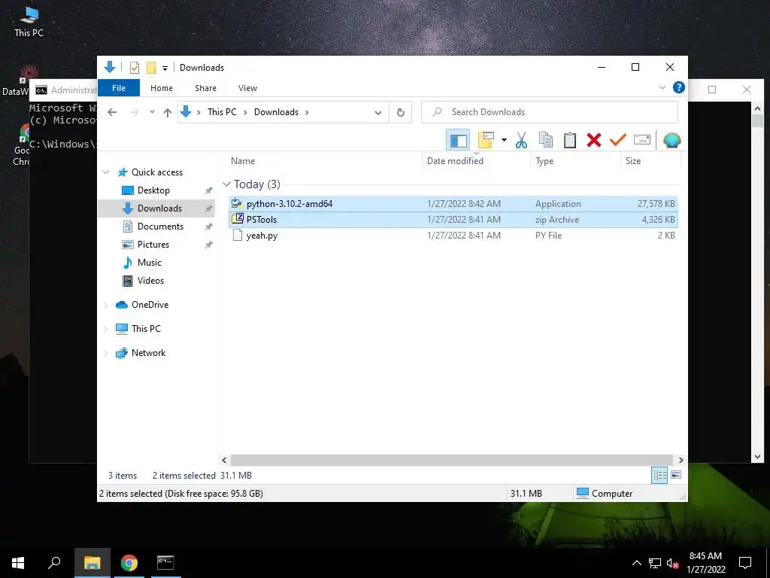Screen dimensions: 770x578
Task: Sort by the Date modified column header
Action: pos(455,161)
